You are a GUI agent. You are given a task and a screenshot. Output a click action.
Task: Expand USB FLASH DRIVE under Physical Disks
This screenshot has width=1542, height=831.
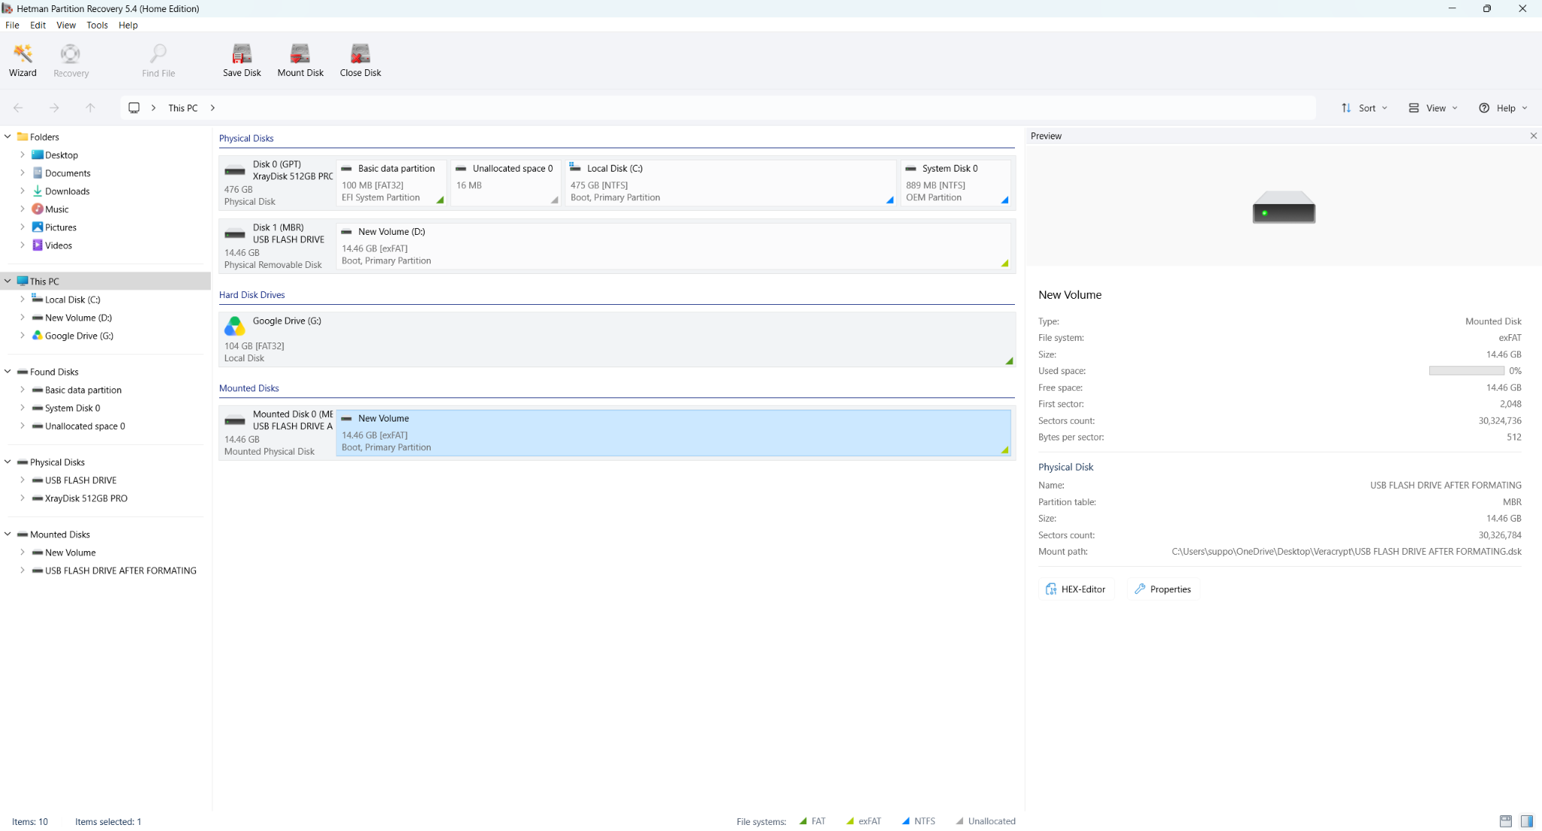(22, 479)
